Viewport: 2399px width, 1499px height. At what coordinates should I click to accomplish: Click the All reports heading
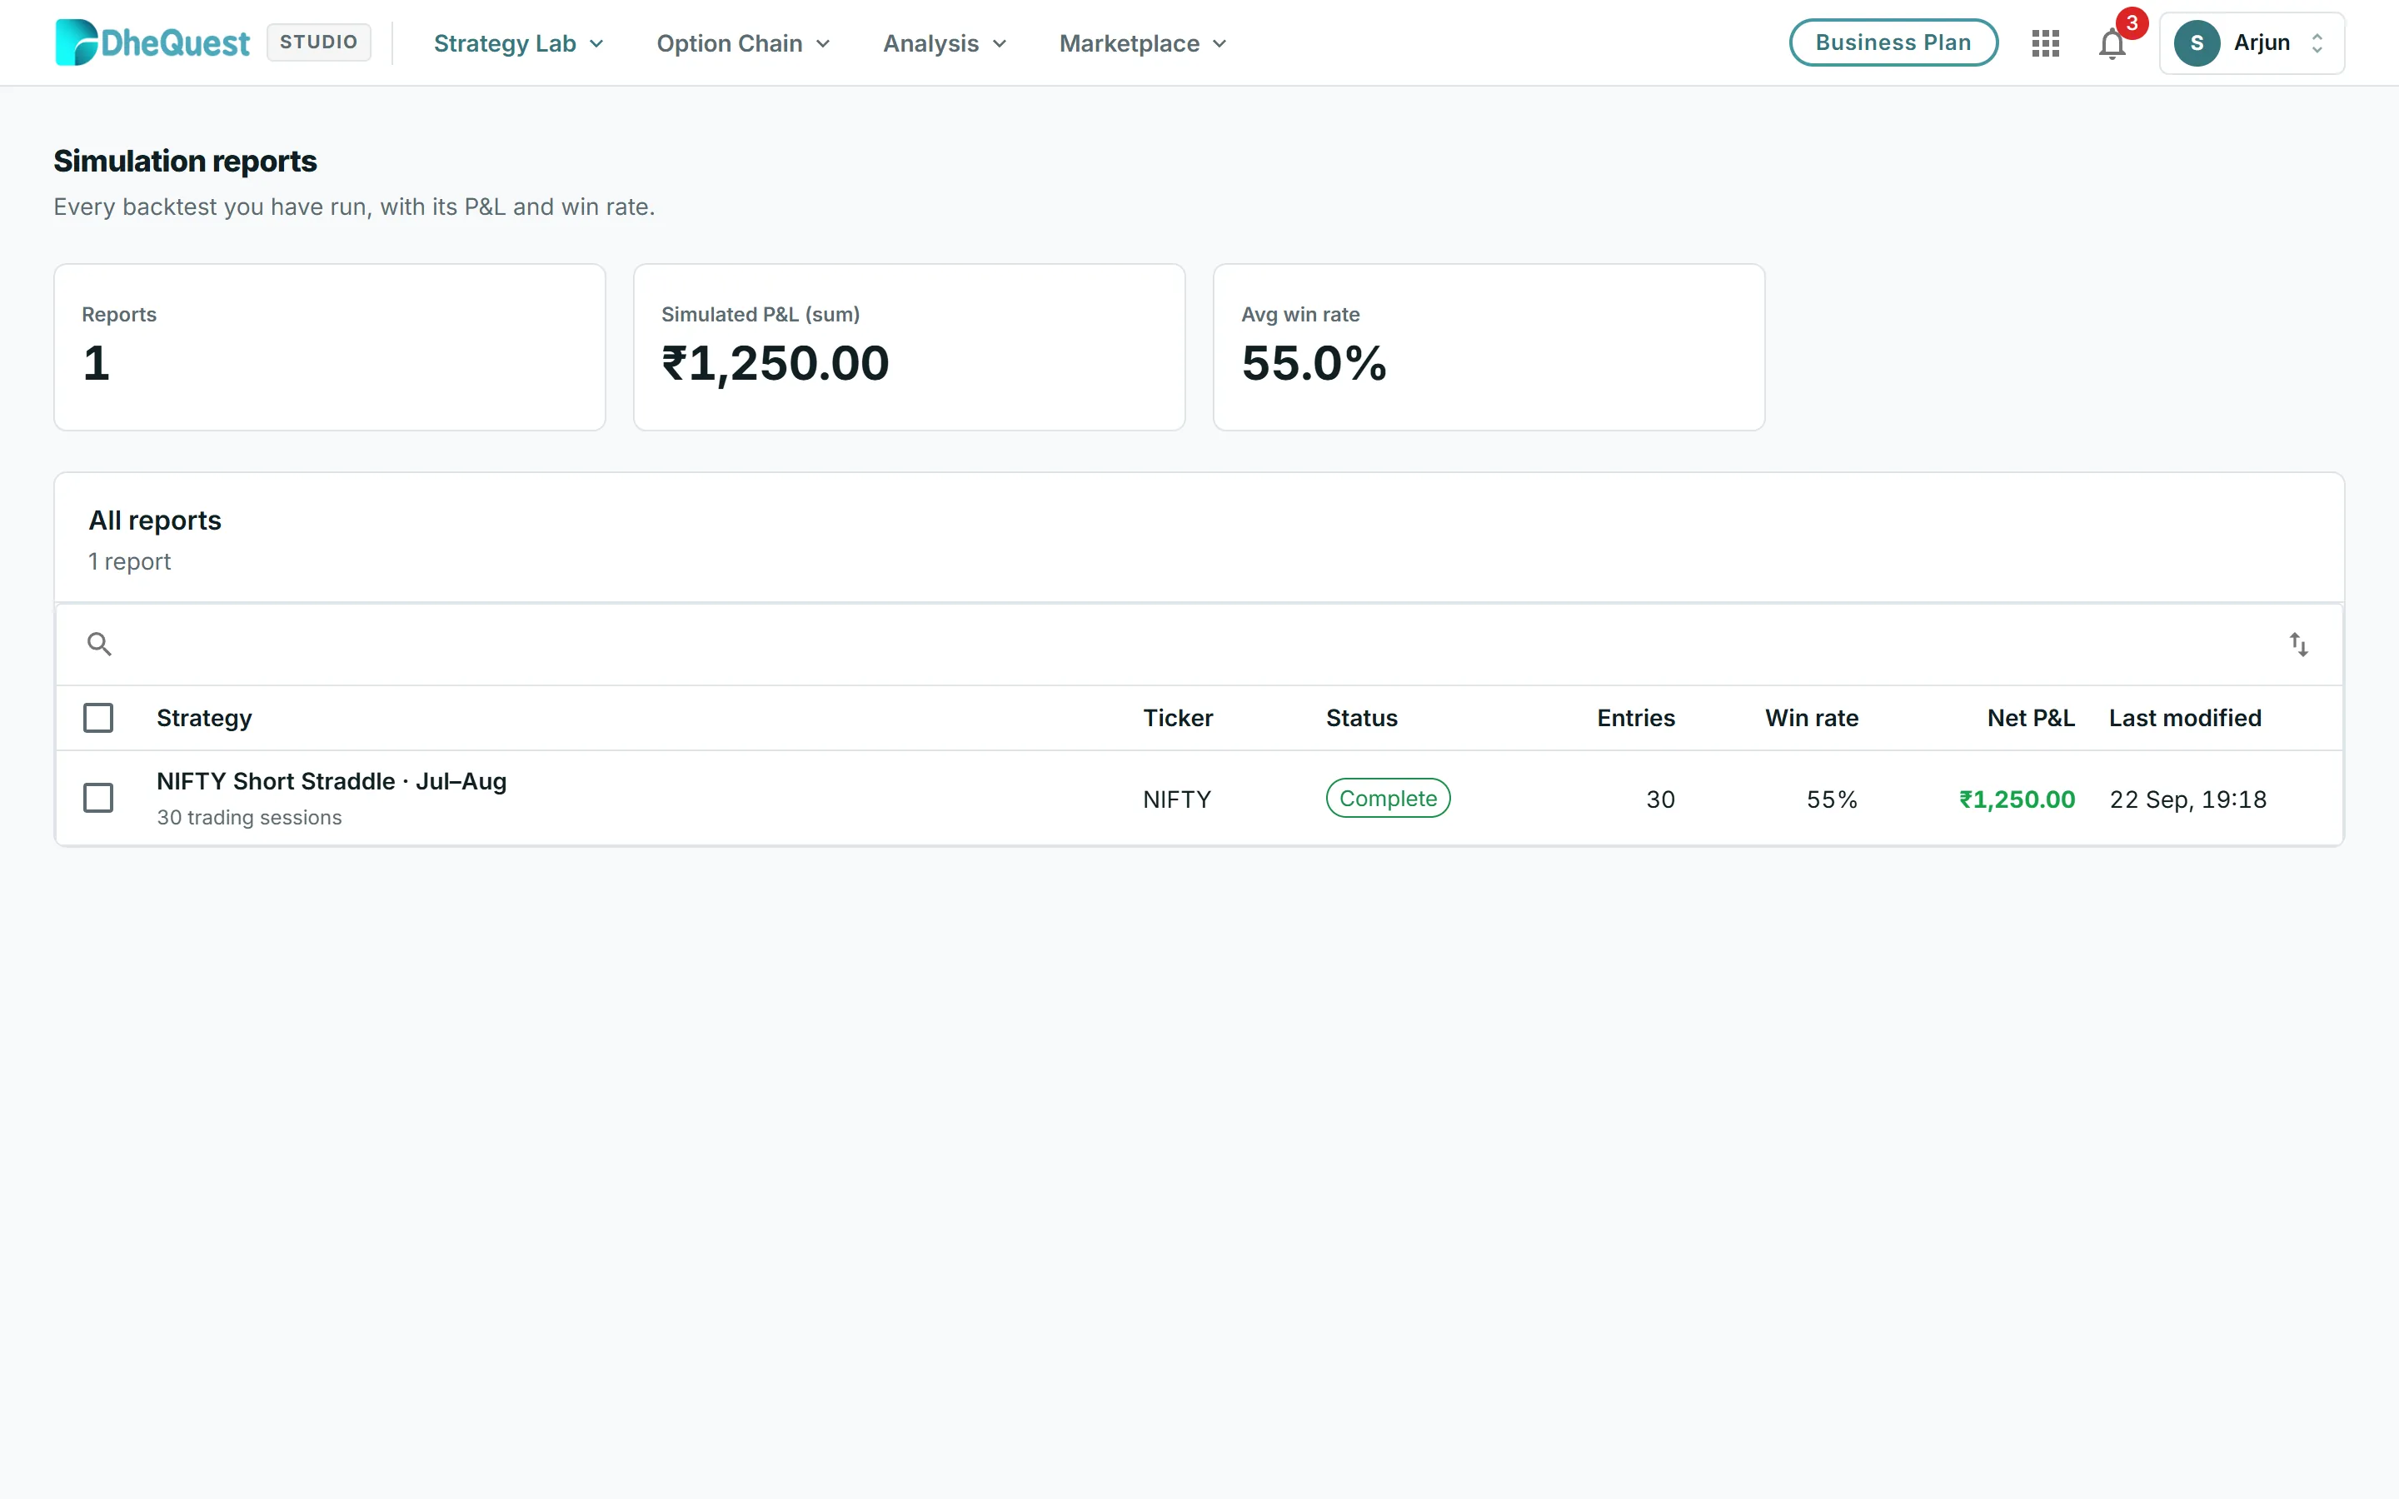click(x=155, y=520)
